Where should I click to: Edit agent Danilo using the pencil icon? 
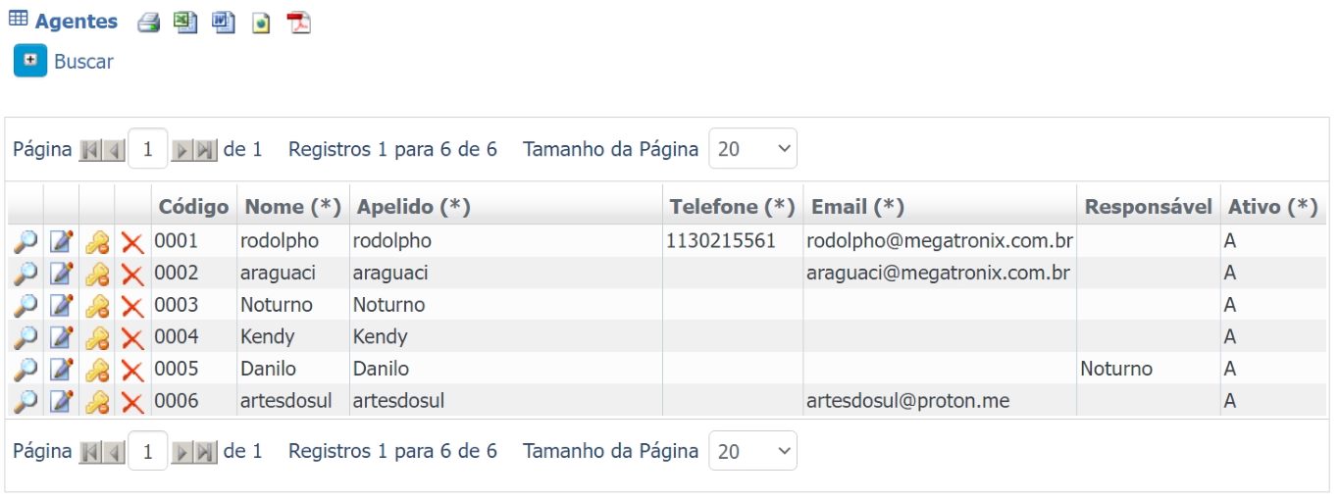61,370
